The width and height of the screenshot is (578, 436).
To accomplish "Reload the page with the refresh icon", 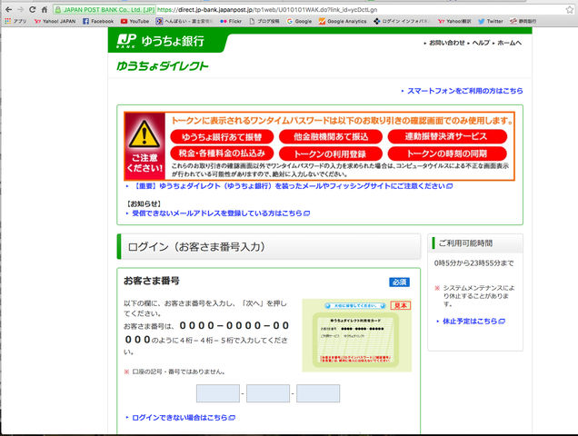I will click(x=33, y=10).
